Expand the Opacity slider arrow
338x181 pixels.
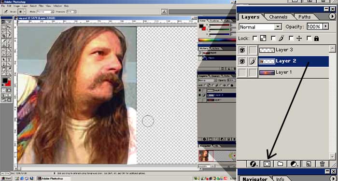pos(325,27)
